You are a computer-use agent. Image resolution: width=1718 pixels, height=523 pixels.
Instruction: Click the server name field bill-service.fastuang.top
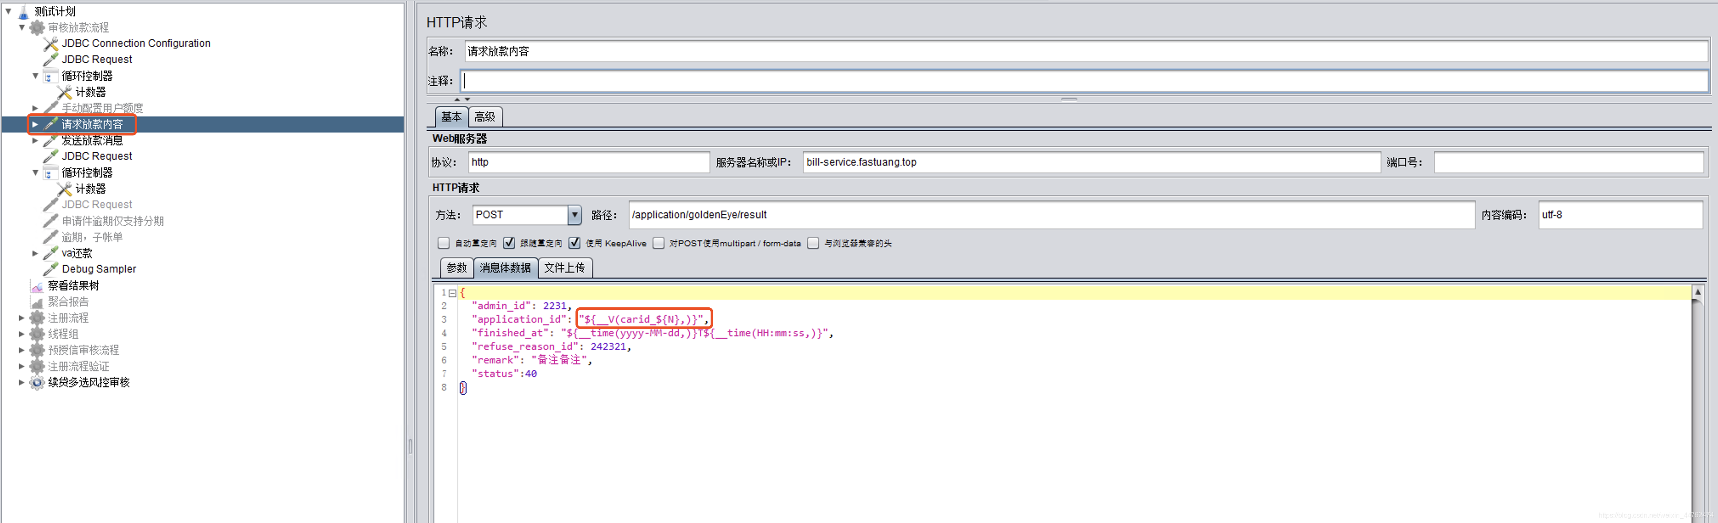tap(1091, 162)
